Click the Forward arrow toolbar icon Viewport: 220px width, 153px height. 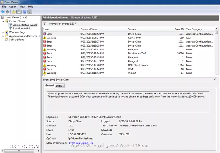(7, 12)
